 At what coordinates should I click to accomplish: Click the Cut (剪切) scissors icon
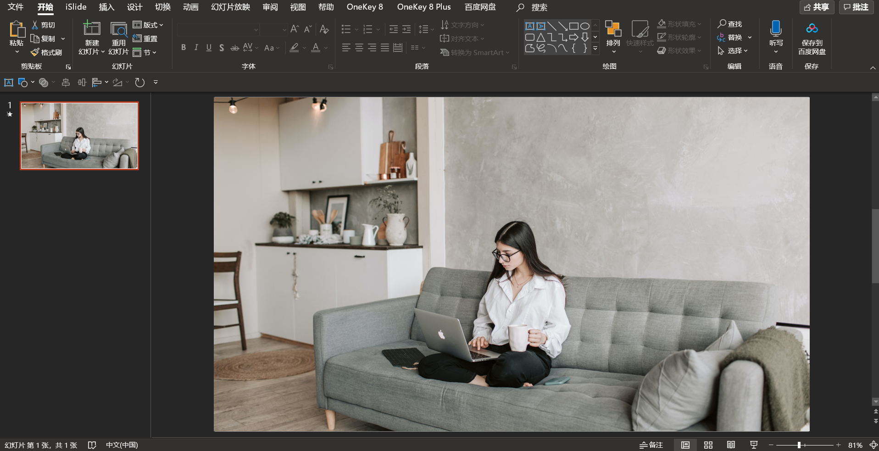point(35,25)
